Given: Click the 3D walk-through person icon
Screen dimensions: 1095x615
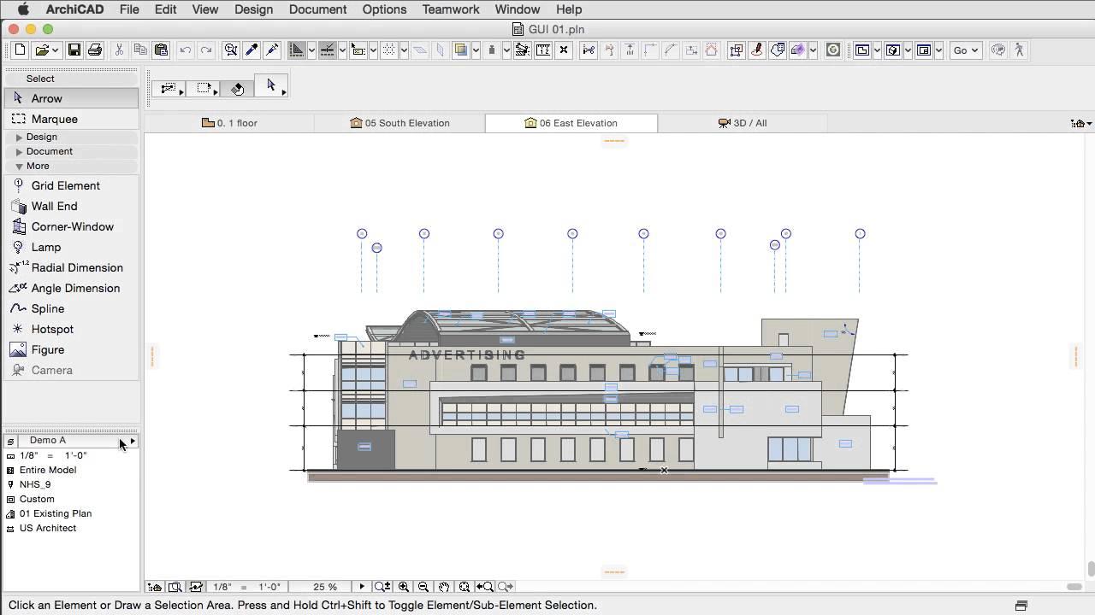Looking at the screenshot, I should [x=1019, y=50].
